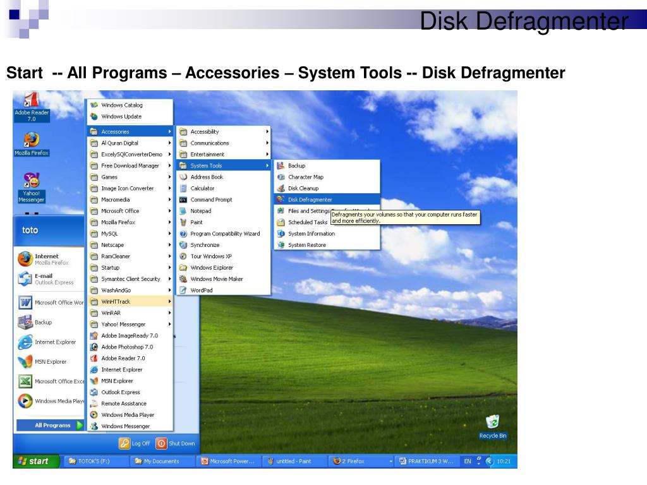Expand the System Tools submenu arrow
Image resolution: width=647 pixels, height=485 pixels.
pos(267,166)
